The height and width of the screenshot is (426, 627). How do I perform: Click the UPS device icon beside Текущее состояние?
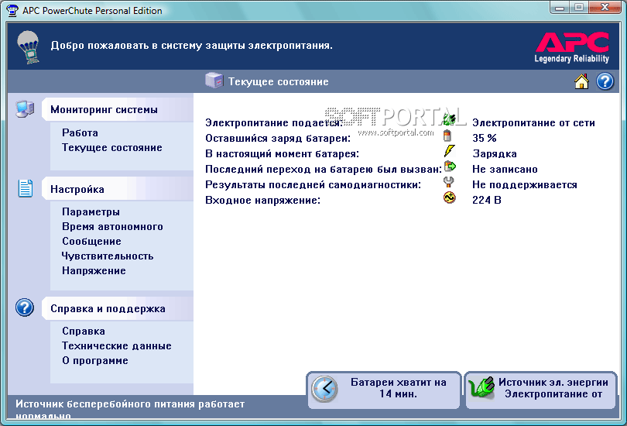point(214,81)
